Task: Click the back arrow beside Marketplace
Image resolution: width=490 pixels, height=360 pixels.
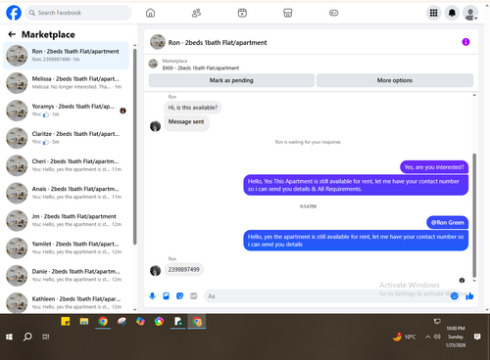Action: (x=12, y=34)
